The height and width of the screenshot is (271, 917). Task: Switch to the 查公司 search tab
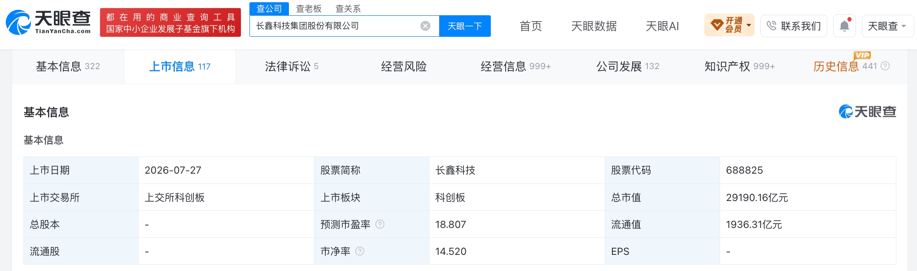click(269, 9)
